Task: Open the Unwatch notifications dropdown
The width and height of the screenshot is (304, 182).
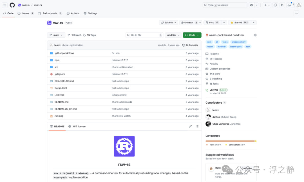Action: click(191, 23)
